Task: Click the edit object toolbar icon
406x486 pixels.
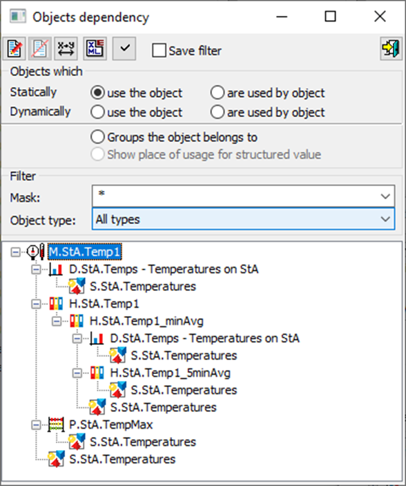Action: pos(14,48)
